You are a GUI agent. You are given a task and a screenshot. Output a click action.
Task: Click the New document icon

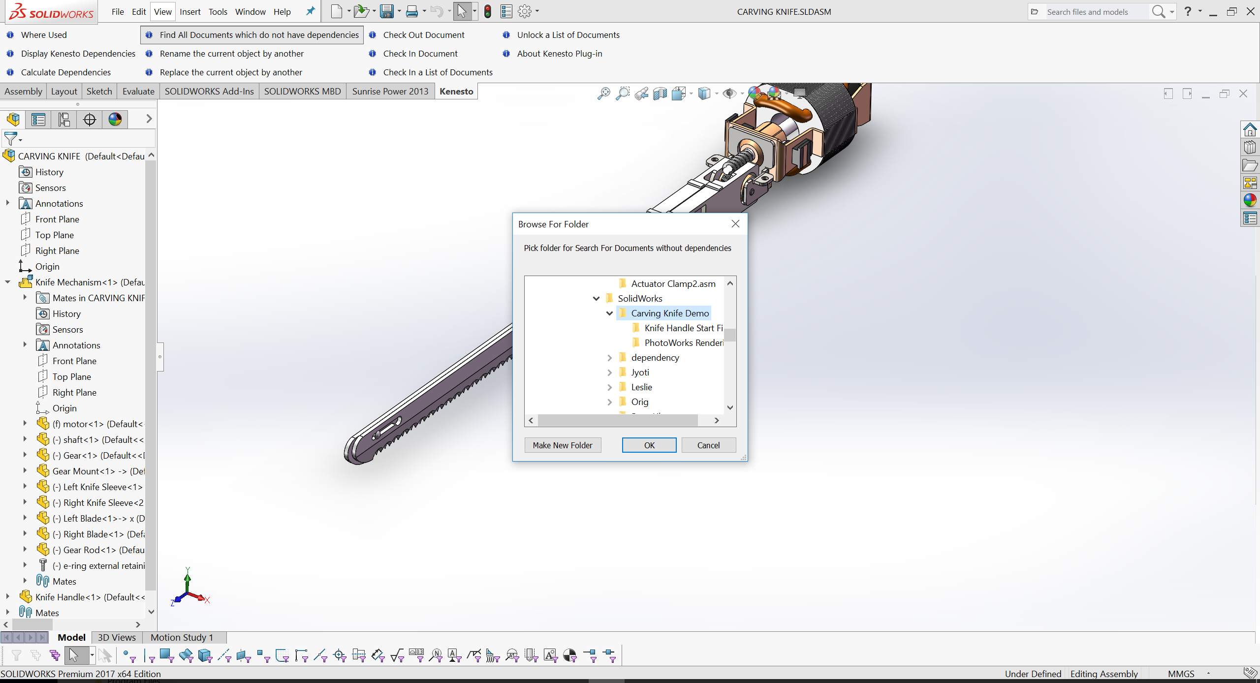tap(337, 11)
